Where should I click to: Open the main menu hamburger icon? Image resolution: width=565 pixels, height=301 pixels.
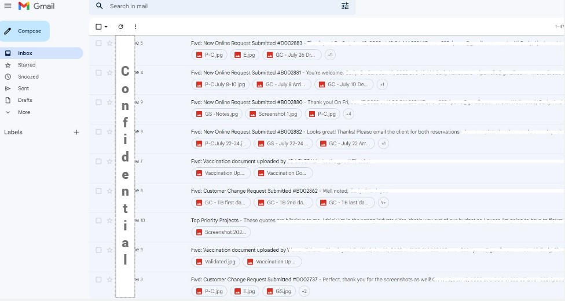8,6
